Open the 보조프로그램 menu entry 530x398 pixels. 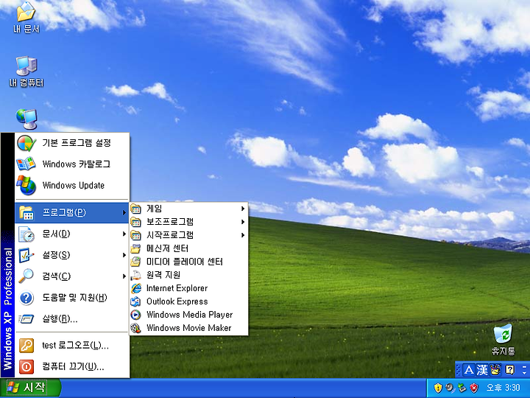click(188, 222)
